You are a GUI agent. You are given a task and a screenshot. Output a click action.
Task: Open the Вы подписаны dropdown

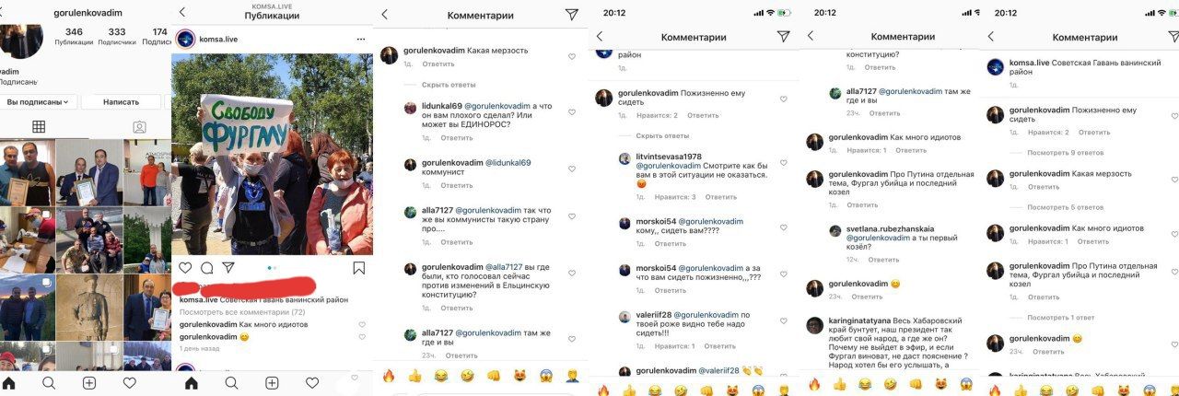point(38,101)
